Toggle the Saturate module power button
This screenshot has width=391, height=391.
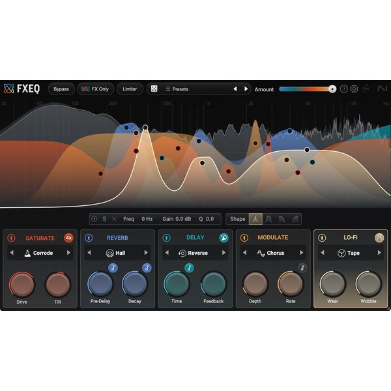pyautogui.click(x=11, y=238)
